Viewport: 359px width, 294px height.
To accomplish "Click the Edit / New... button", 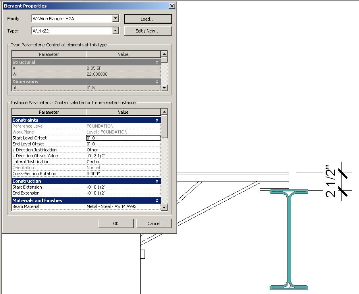I will [x=148, y=31].
